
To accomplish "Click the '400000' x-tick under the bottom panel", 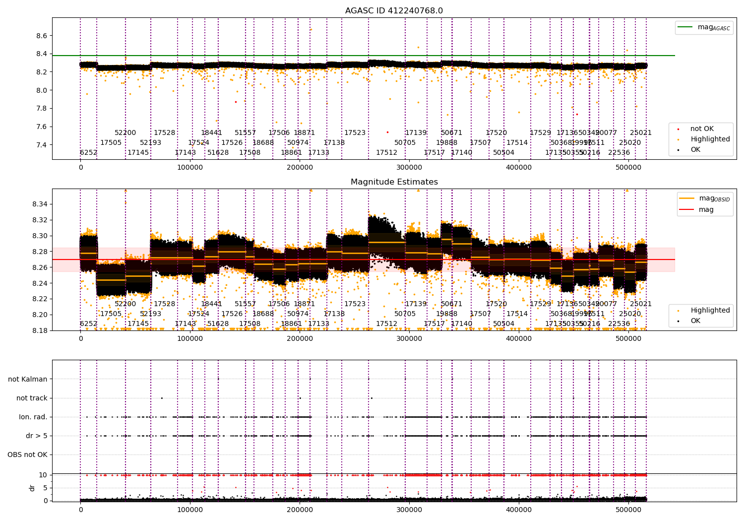I will pyautogui.click(x=519, y=509).
